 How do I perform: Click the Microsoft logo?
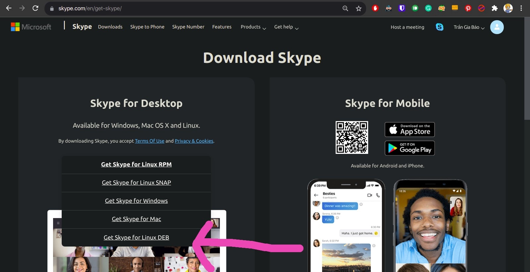31,27
